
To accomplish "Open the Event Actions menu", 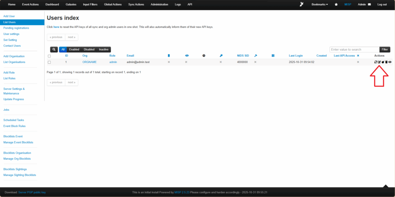I will point(30,5).
